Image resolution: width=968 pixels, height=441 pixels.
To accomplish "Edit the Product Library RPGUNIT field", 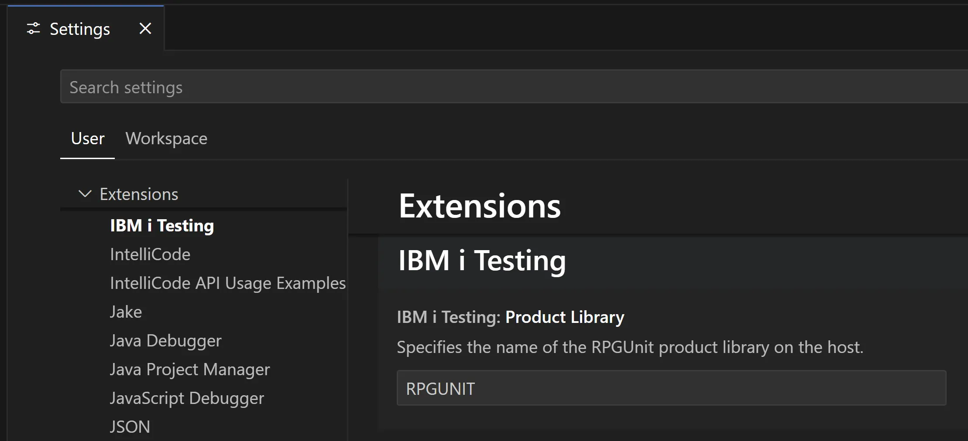I will pos(671,388).
